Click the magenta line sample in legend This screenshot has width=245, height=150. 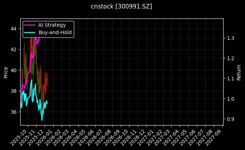(x=30, y=25)
